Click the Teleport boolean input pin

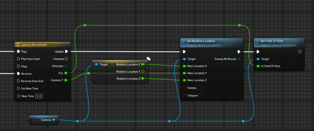tap(184, 96)
